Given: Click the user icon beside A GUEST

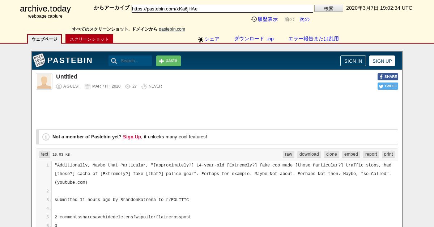Looking at the screenshot, I should 59,86.
